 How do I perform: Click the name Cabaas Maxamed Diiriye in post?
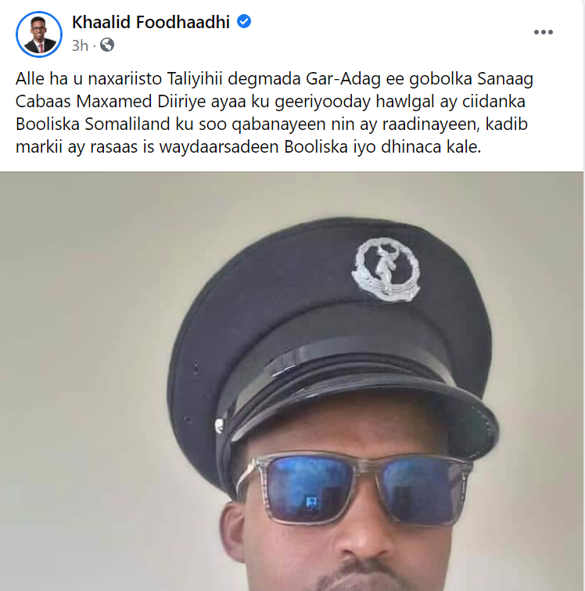pyautogui.click(x=111, y=102)
